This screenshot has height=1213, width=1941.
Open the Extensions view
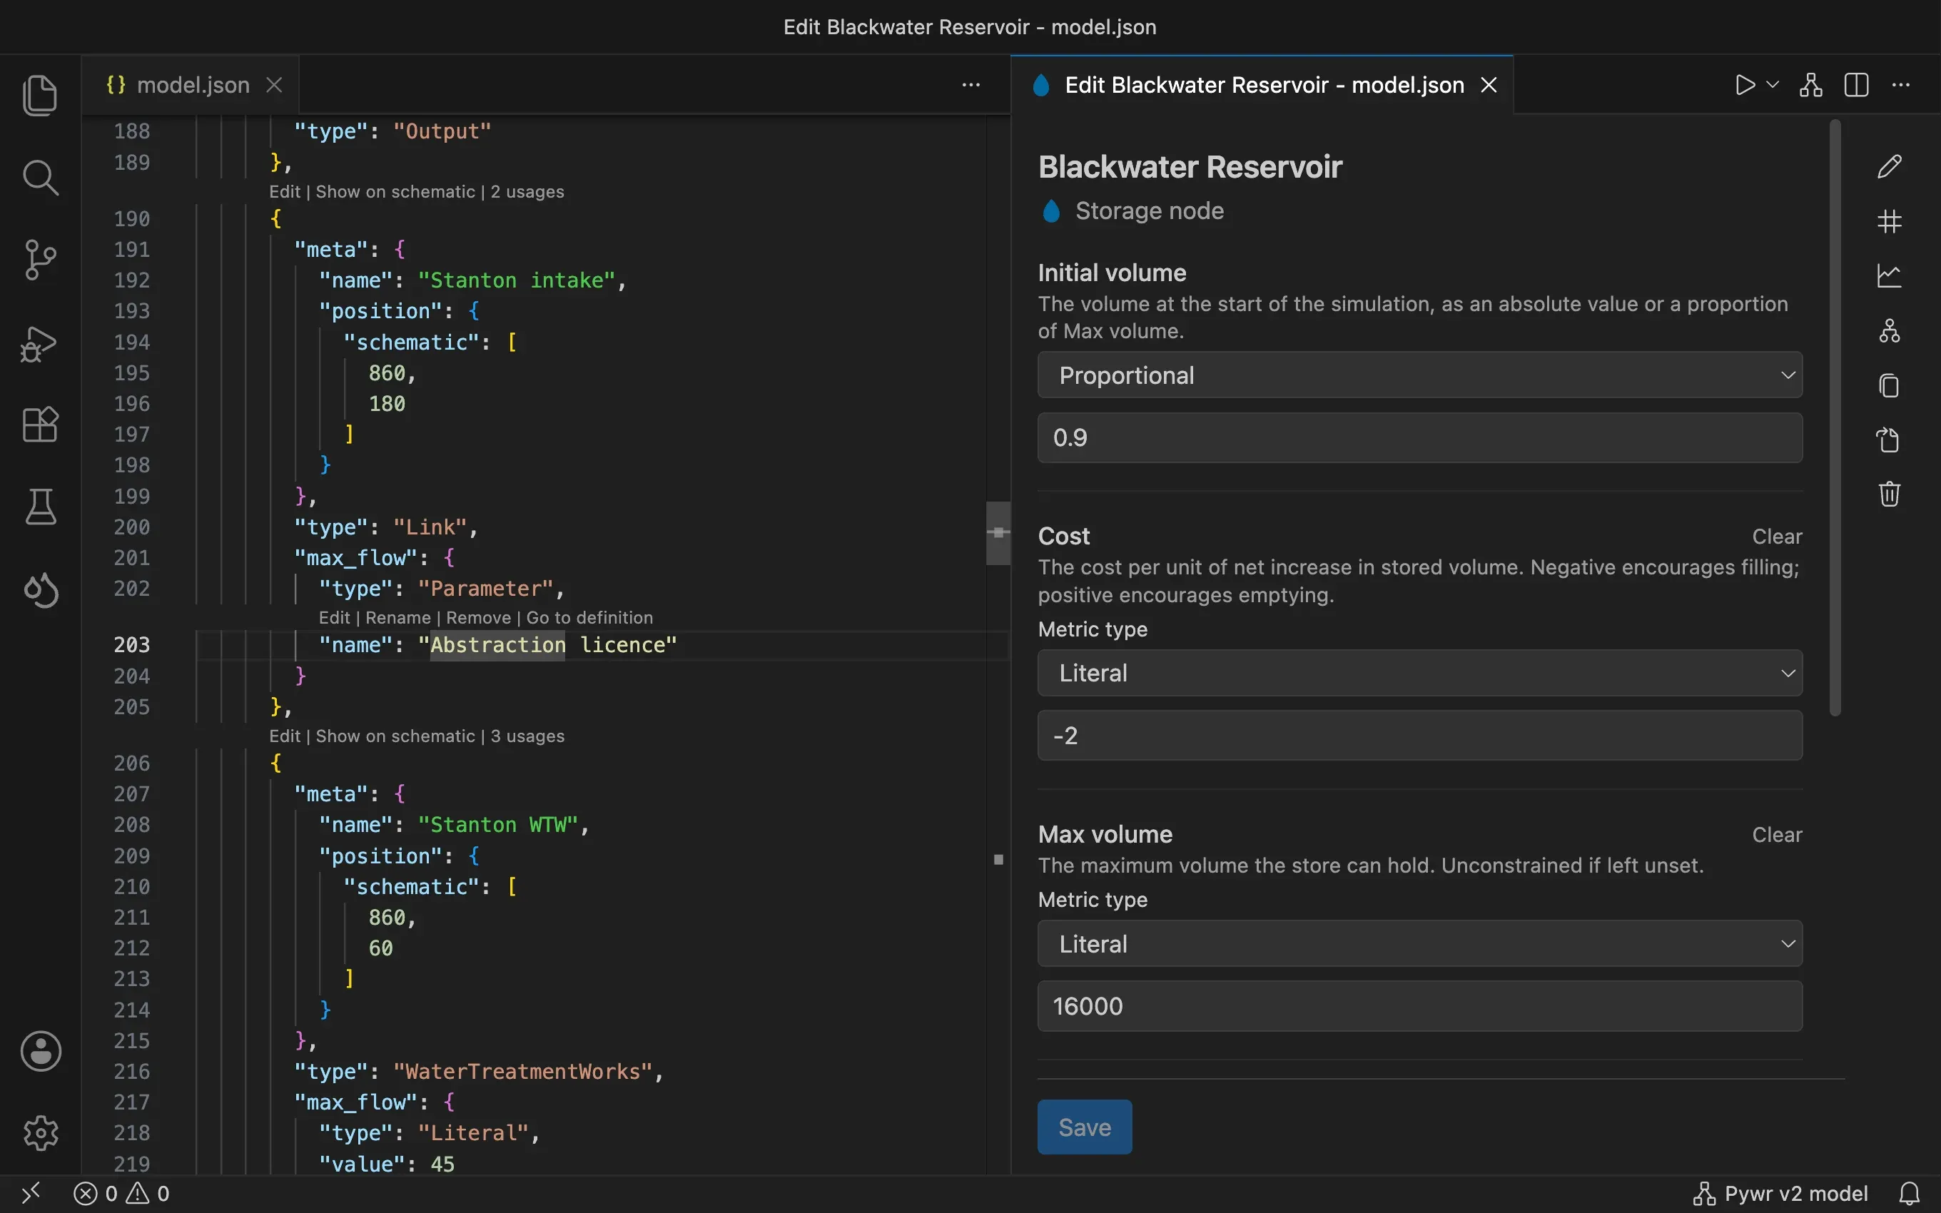coord(40,425)
